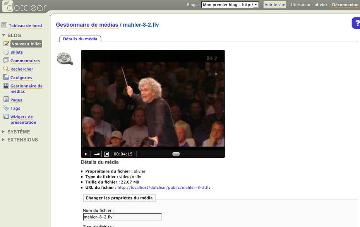This screenshot has height=227, width=360.
Task: Click the video player volume control
Action: pos(96,154)
